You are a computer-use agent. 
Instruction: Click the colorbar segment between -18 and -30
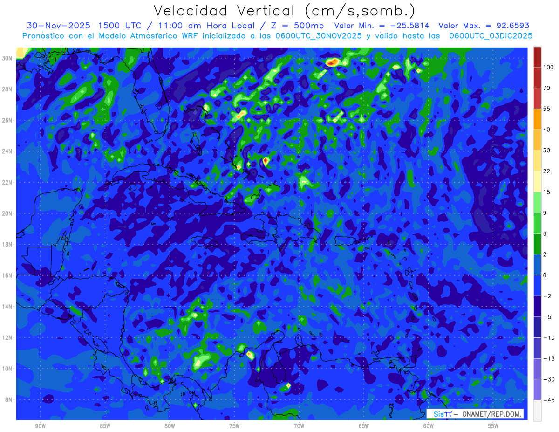(537, 369)
